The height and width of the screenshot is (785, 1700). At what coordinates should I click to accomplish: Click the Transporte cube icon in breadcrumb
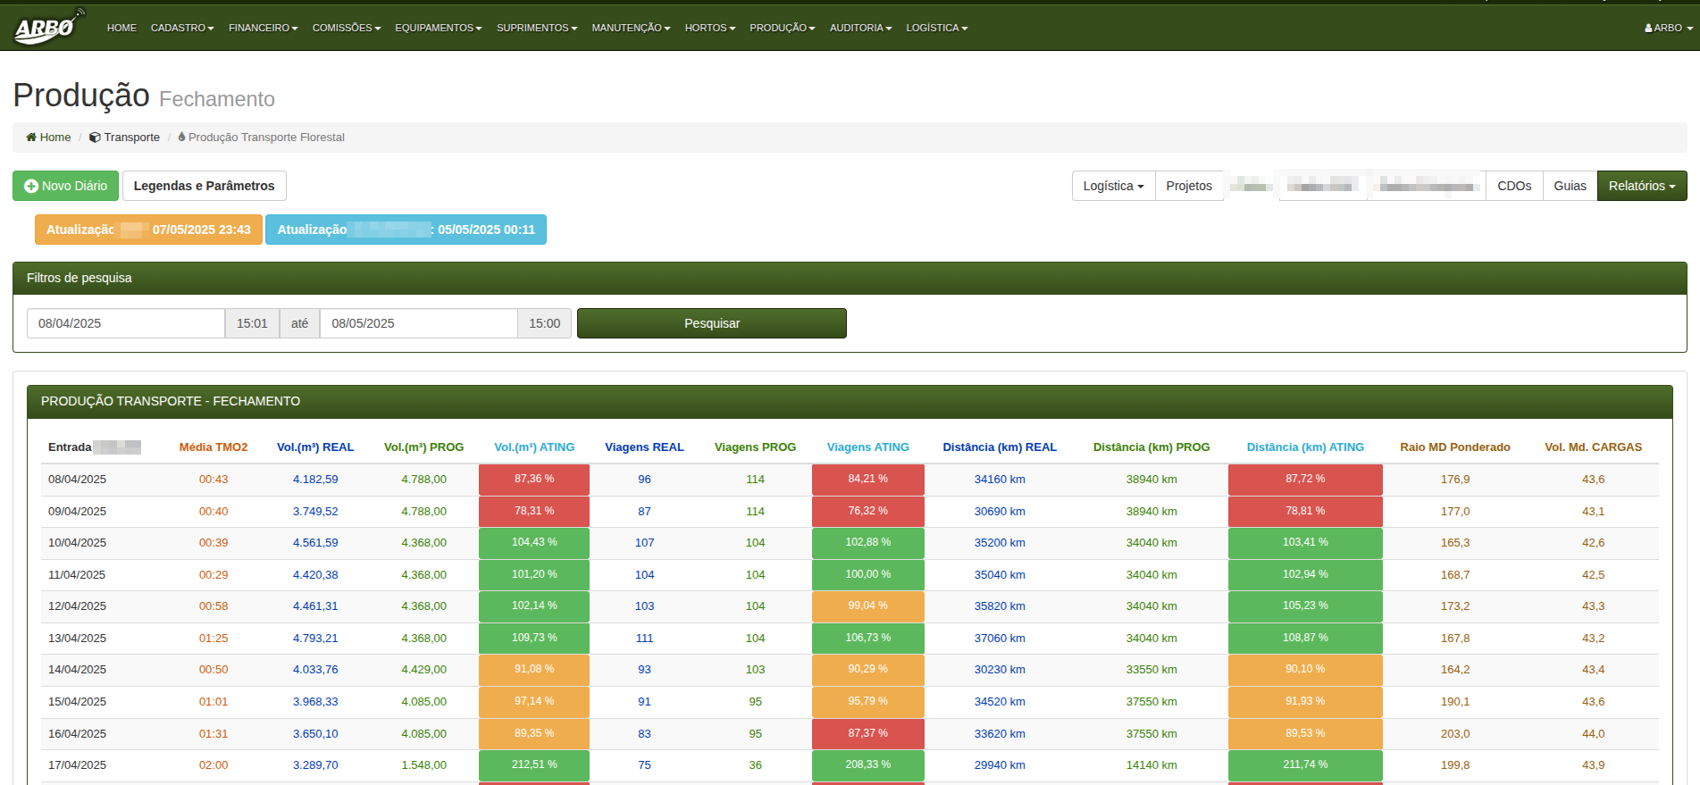(x=95, y=138)
